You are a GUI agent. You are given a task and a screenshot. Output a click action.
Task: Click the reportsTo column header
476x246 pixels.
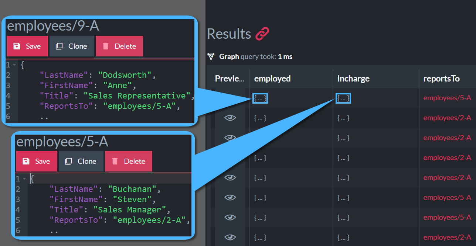tap(442, 79)
